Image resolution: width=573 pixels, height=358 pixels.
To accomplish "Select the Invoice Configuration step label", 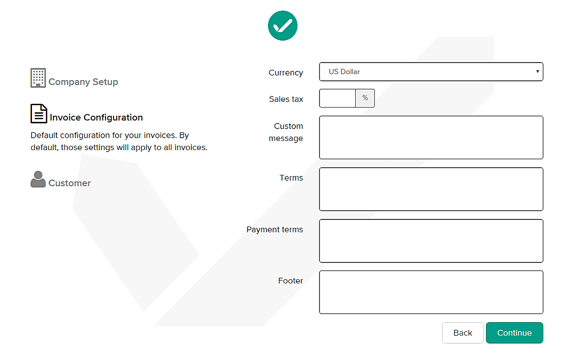I will [96, 117].
